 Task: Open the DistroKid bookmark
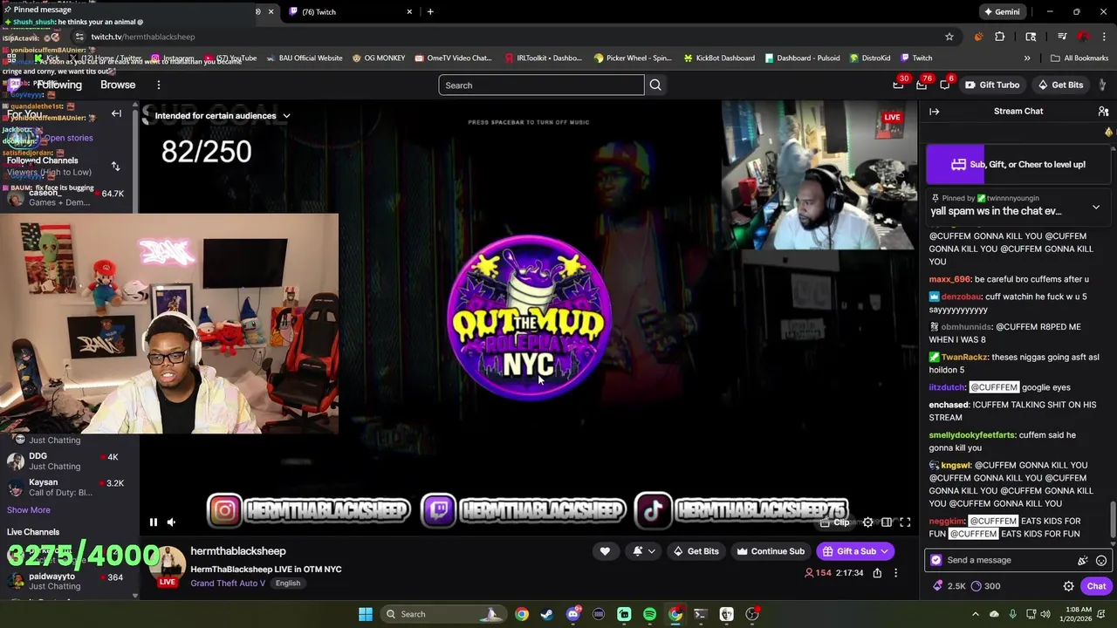click(x=869, y=58)
